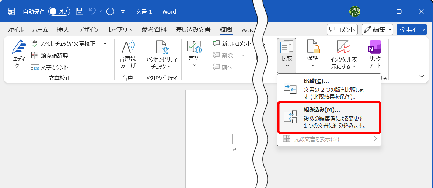Collapse the ribbon with the chevron
Viewport: 433px width, 188px height.
[x=422, y=76]
